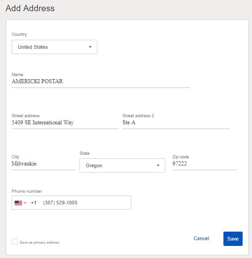Viewport: 252px width, 258px height.
Task: Open the Country dropdown showing United States
Action: point(55,47)
